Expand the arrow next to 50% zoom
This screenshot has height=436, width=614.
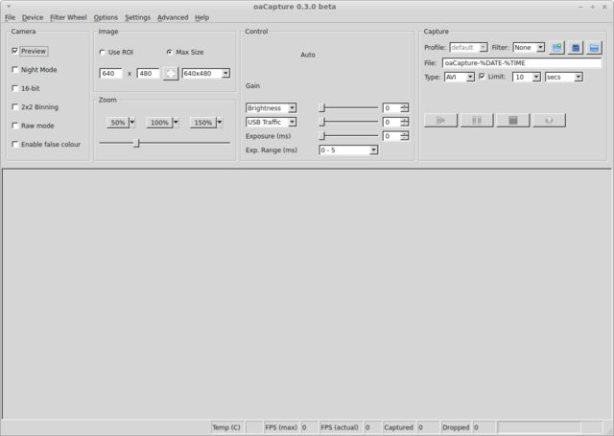coord(132,123)
